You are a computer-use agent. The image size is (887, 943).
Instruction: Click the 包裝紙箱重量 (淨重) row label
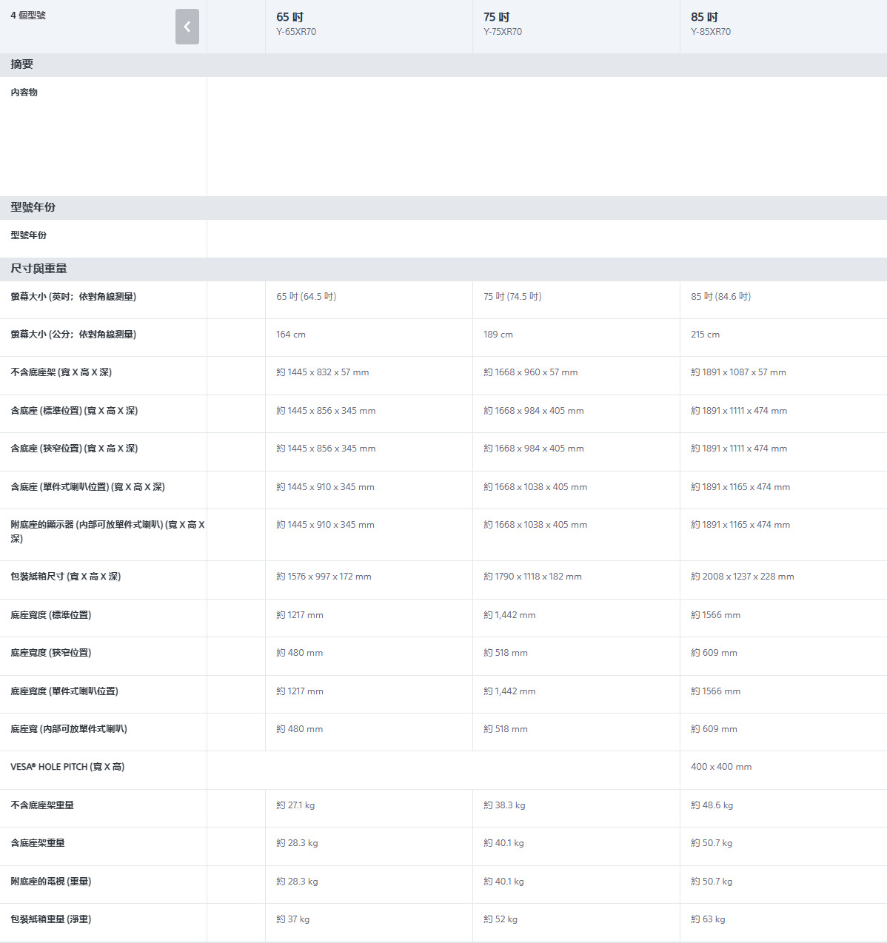[51, 919]
